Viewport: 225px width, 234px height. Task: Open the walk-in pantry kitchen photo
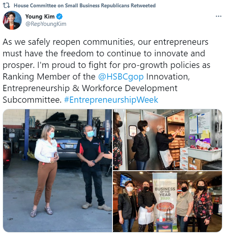point(167,139)
